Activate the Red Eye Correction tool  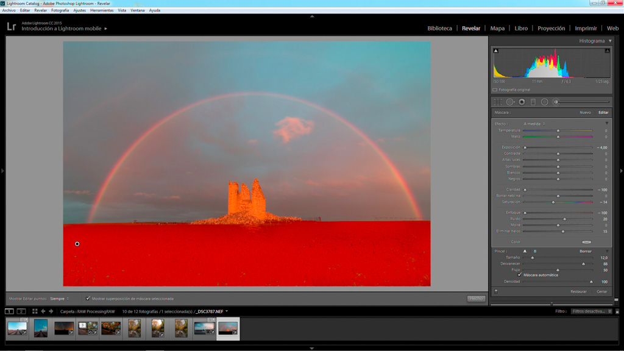pos(522,102)
